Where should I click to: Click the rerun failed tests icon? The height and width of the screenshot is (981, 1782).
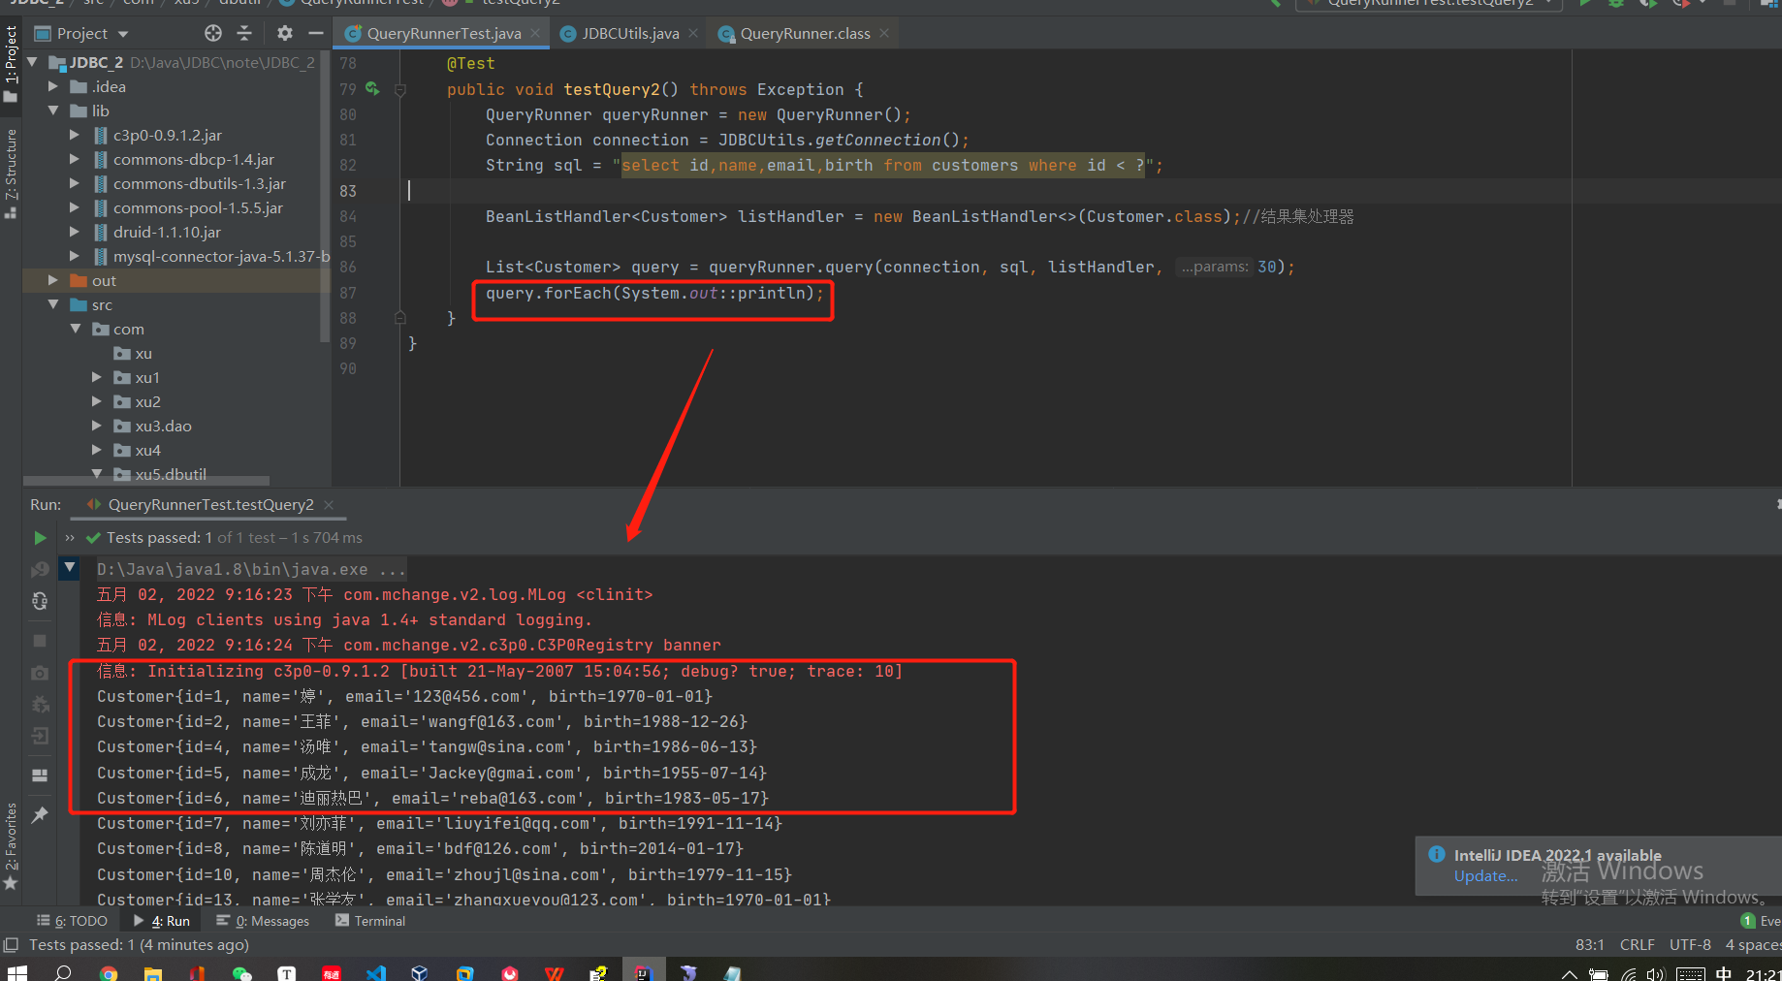(x=40, y=569)
